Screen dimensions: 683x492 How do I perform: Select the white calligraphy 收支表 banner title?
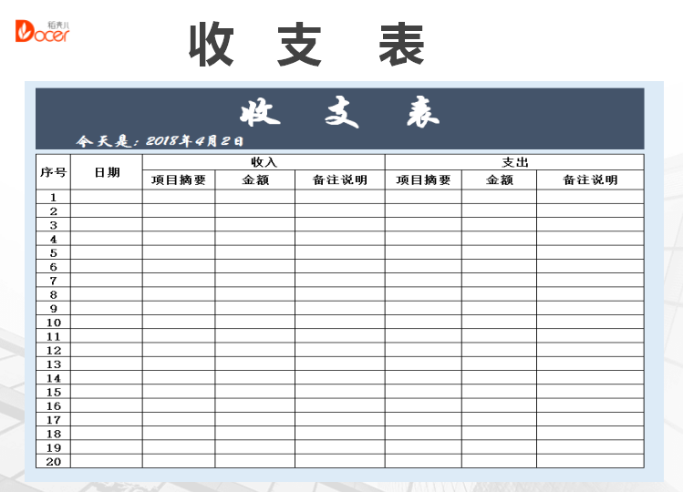click(x=339, y=113)
